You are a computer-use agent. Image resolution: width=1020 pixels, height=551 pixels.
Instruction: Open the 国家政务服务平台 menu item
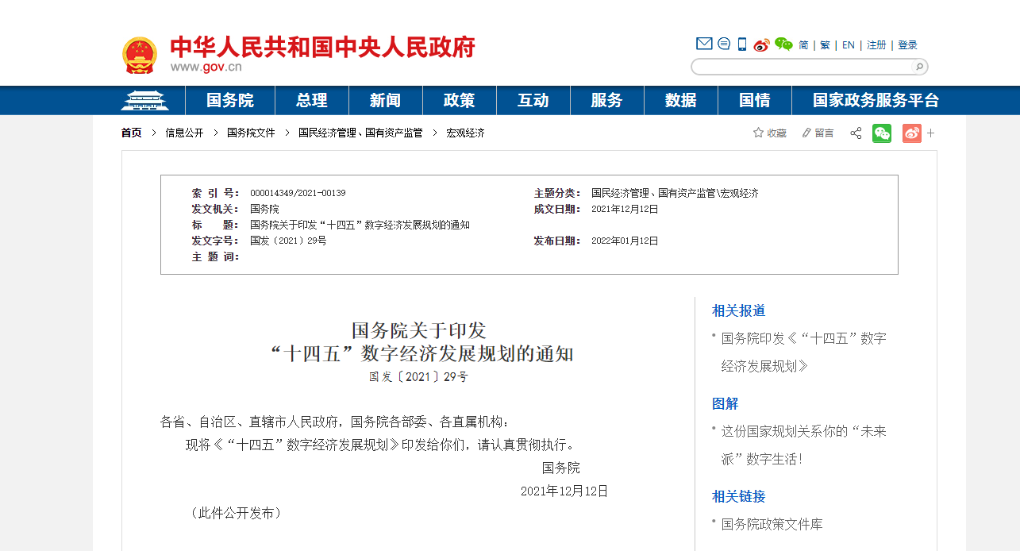[x=876, y=101]
